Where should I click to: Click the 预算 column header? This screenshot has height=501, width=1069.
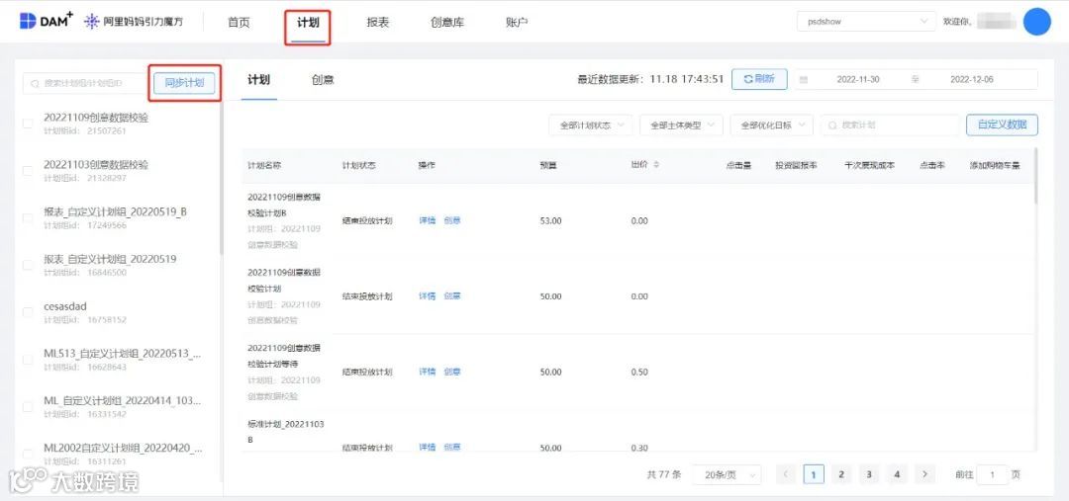(548, 165)
